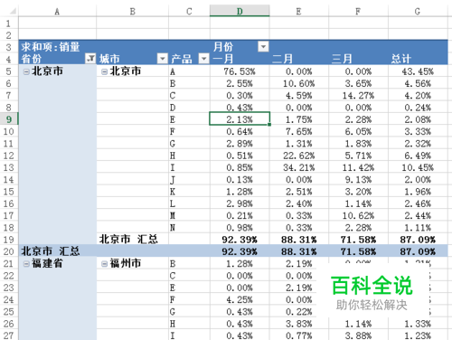Select column G header
Image resolution: width=452 pixels, height=340 pixels.
click(x=418, y=11)
